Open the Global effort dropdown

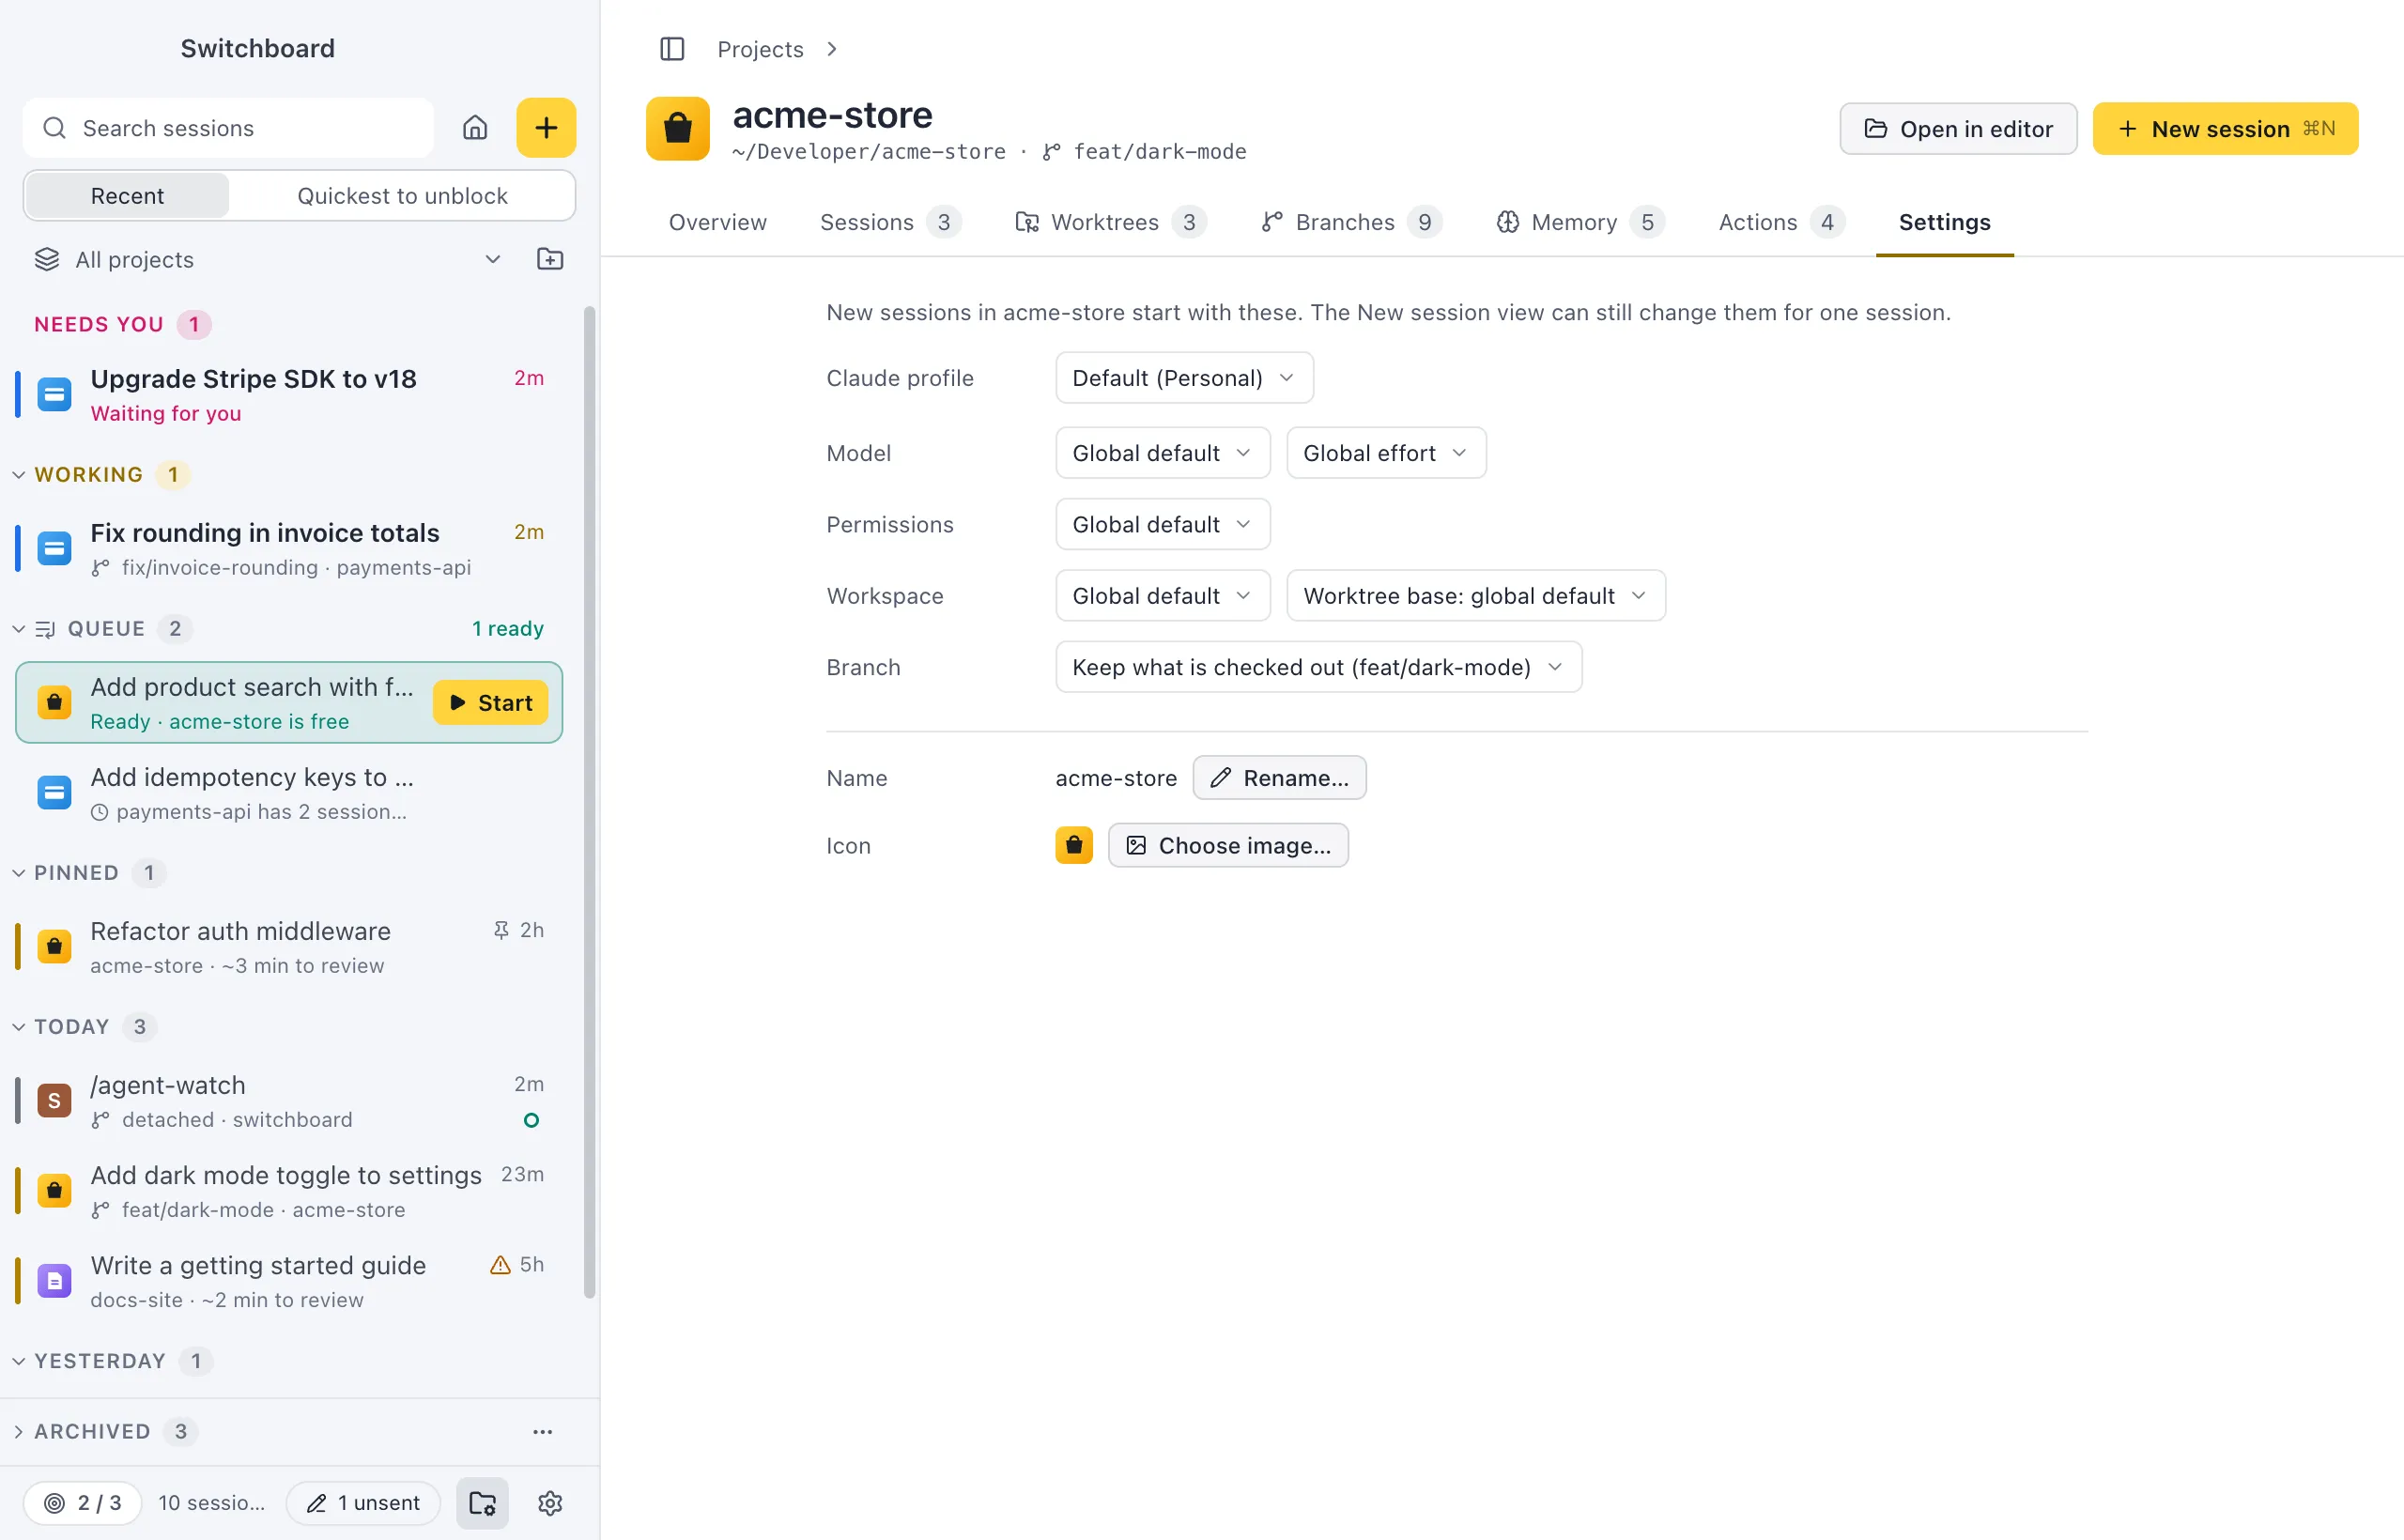tap(1386, 453)
